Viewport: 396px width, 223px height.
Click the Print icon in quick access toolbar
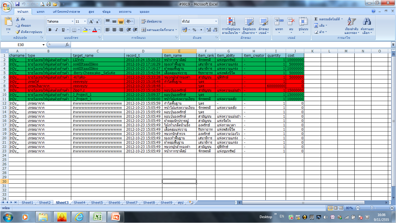click(49, 4)
